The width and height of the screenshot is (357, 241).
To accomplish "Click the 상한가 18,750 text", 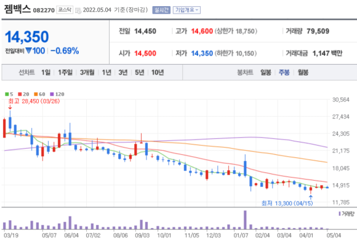I will point(236,31).
